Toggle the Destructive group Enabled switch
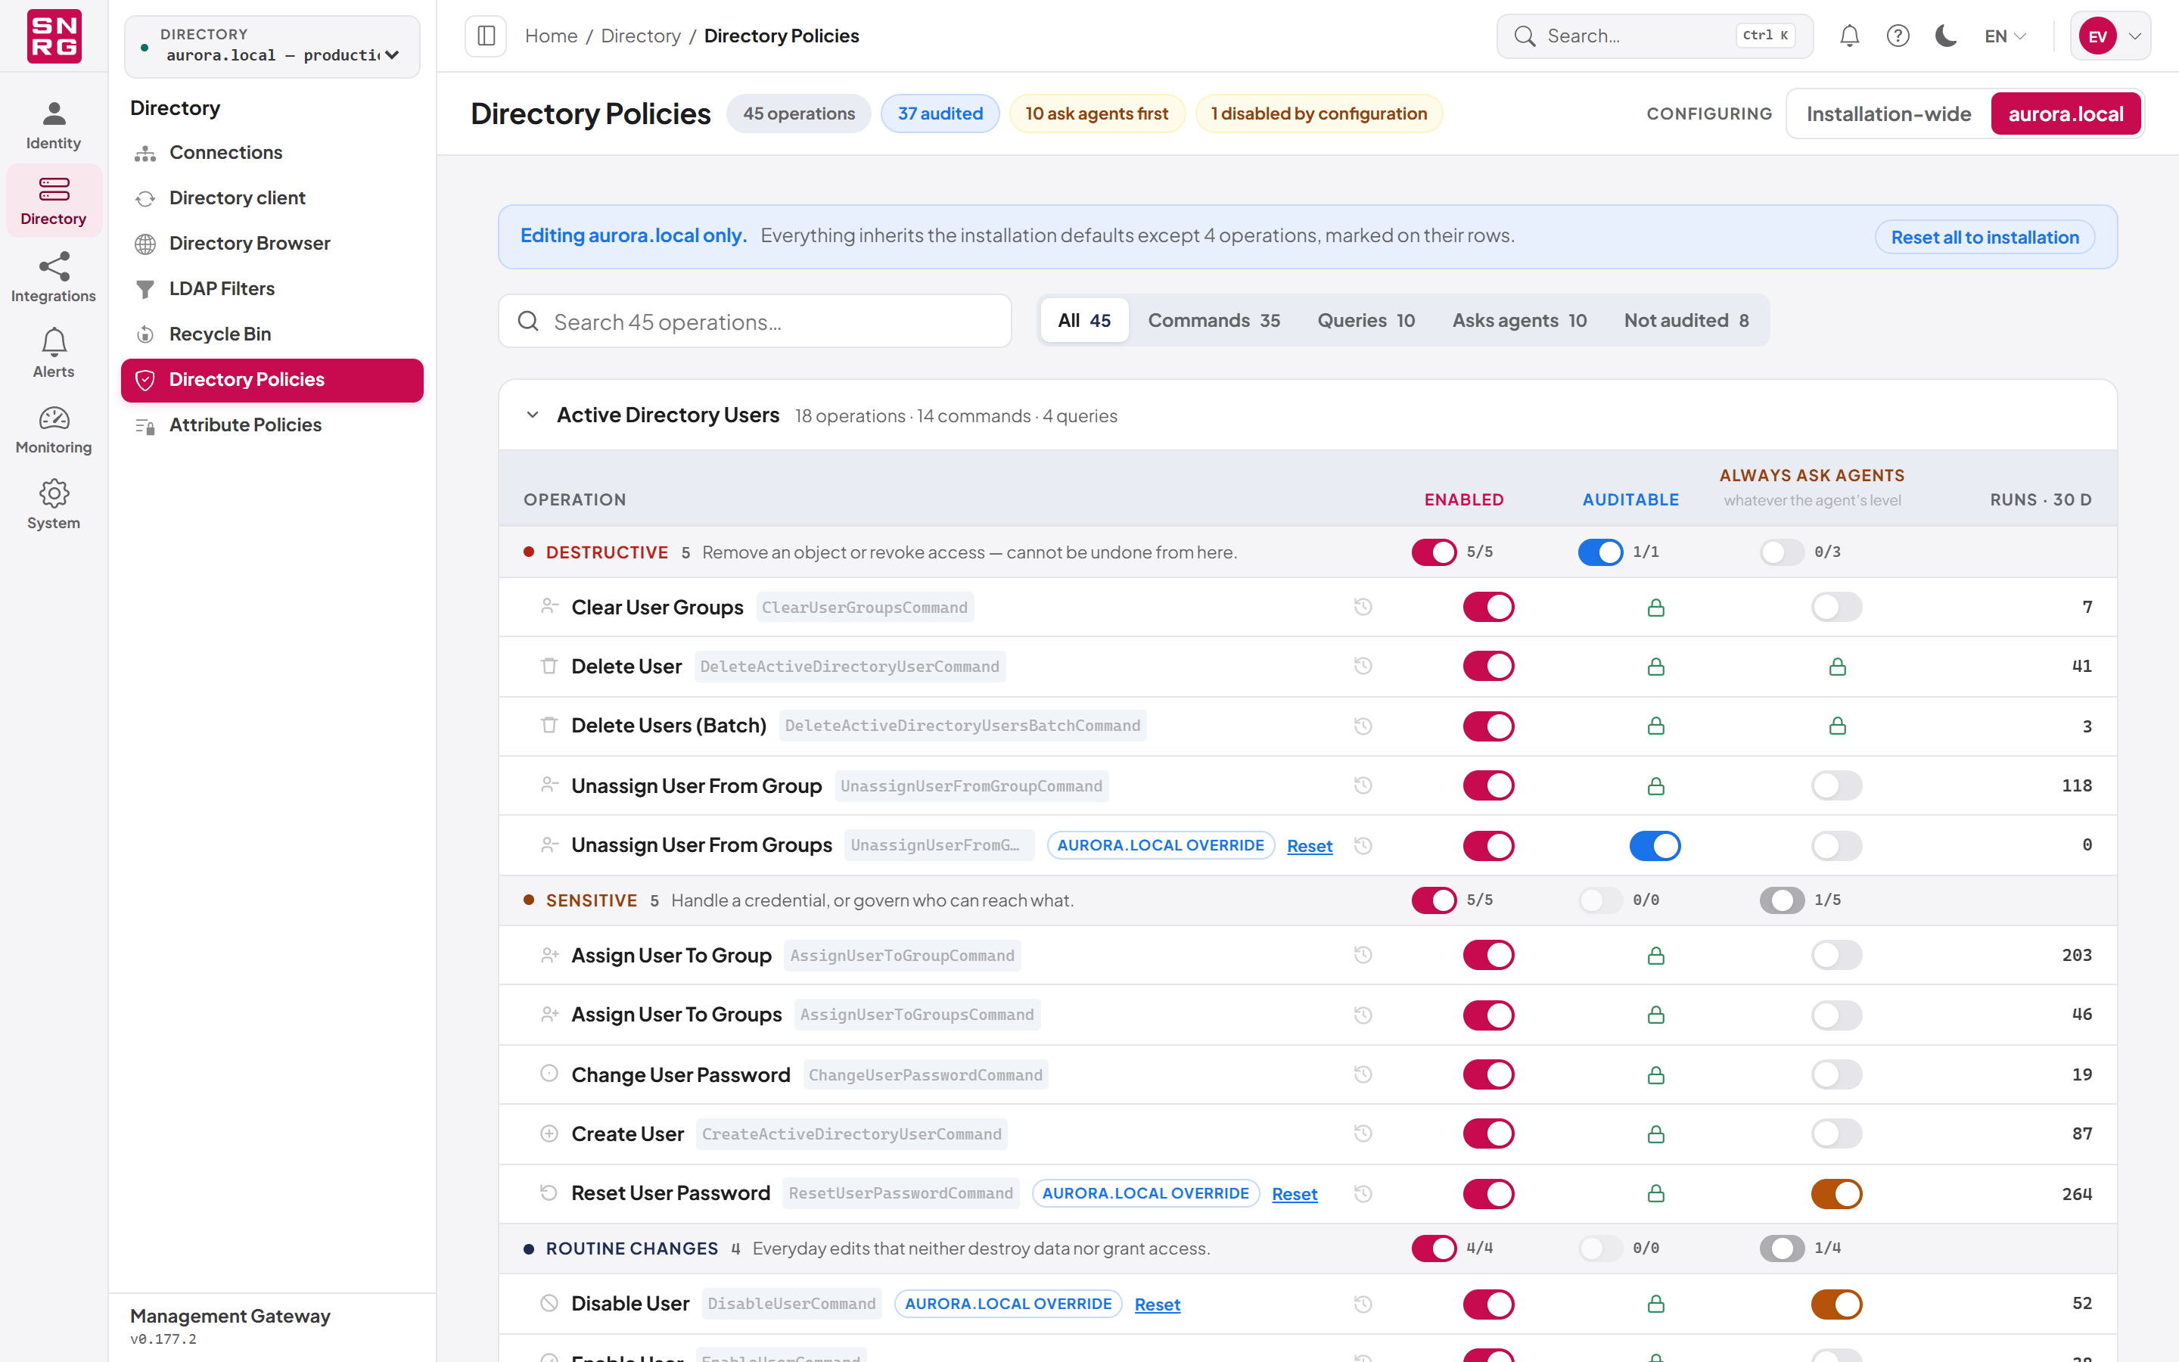The height and width of the screenshot is (1362, 2179). point(1435,552)
